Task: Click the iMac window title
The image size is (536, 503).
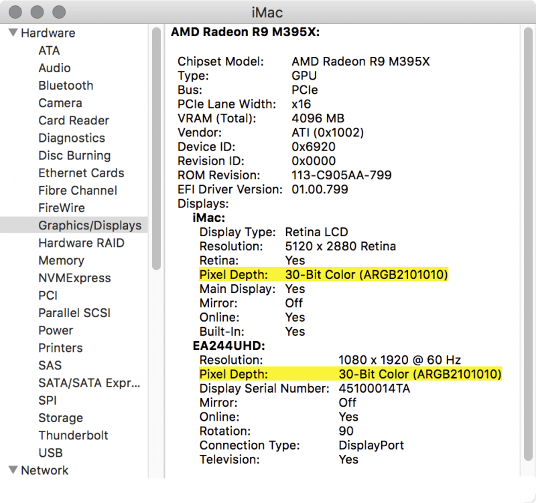Action: [x=267, y=13]
